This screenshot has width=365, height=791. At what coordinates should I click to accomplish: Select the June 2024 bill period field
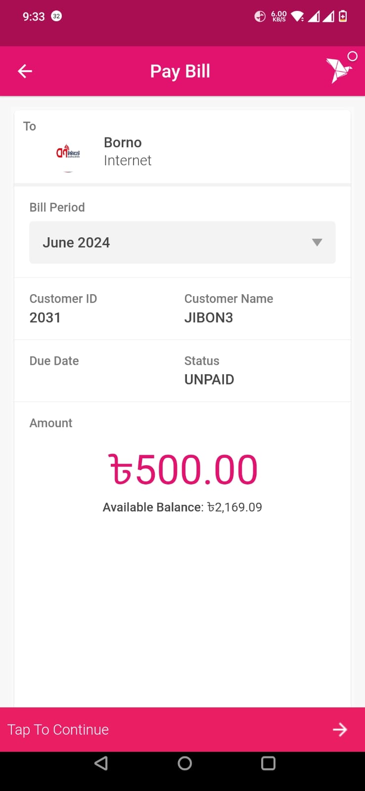[x=182, y=242]
